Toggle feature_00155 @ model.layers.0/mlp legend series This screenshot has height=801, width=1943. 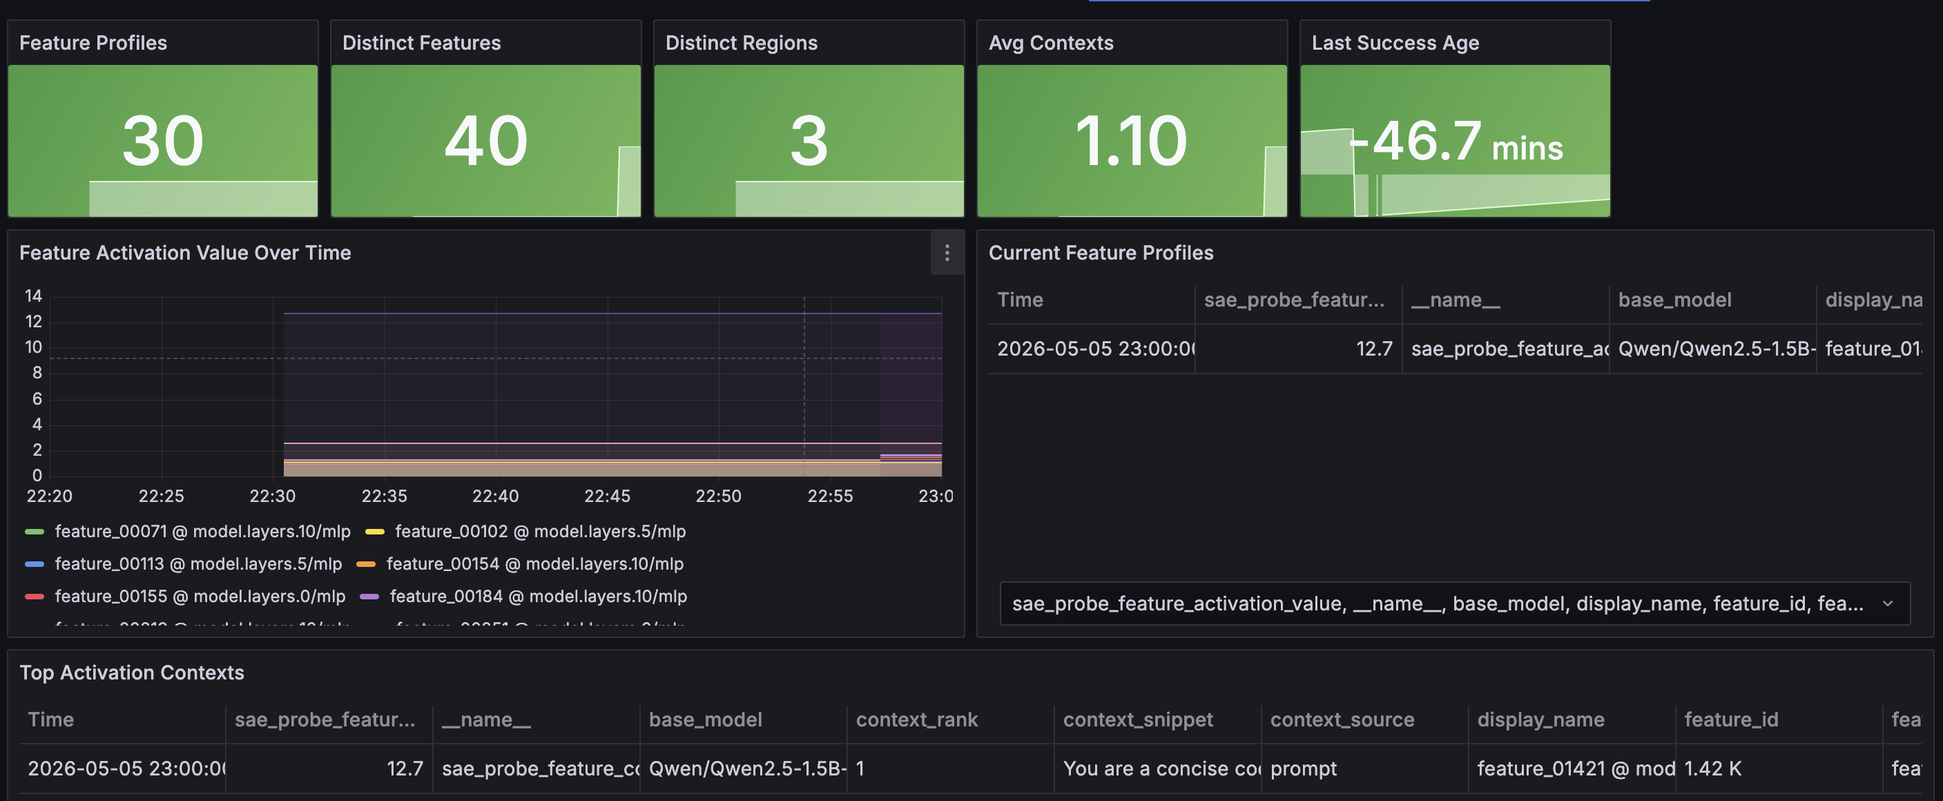point(200,596)
